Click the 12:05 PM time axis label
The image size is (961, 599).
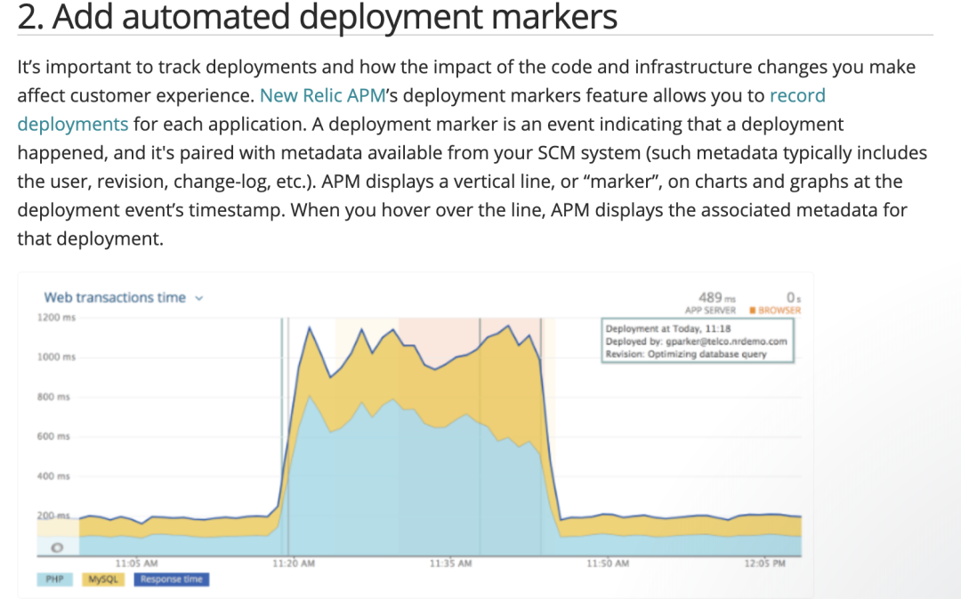[765, 563]
